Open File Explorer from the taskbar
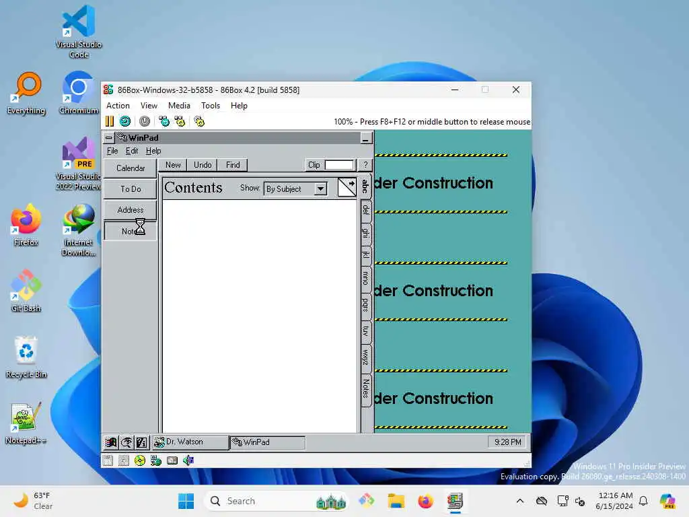Image resolution: width=689 pixels, height=517 pixels. tap(396, 501)
